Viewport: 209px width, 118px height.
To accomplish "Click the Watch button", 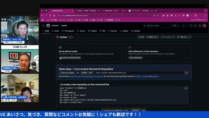I will [151, 37].
